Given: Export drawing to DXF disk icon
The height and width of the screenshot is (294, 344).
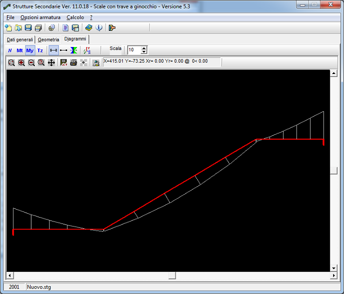Looking at the screenshot, I should tap(64, 63).
